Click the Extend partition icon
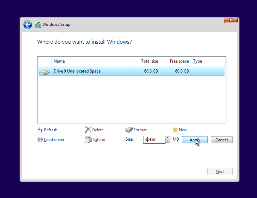Screen dimensions: 257x198 (88, 140)
